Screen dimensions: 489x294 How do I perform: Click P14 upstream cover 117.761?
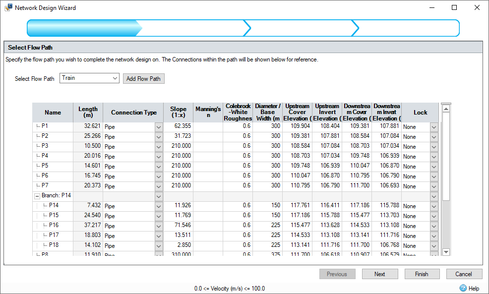pos(301,205)
